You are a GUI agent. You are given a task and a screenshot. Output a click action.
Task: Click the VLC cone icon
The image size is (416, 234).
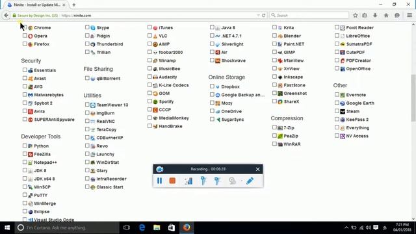(155, 36)
